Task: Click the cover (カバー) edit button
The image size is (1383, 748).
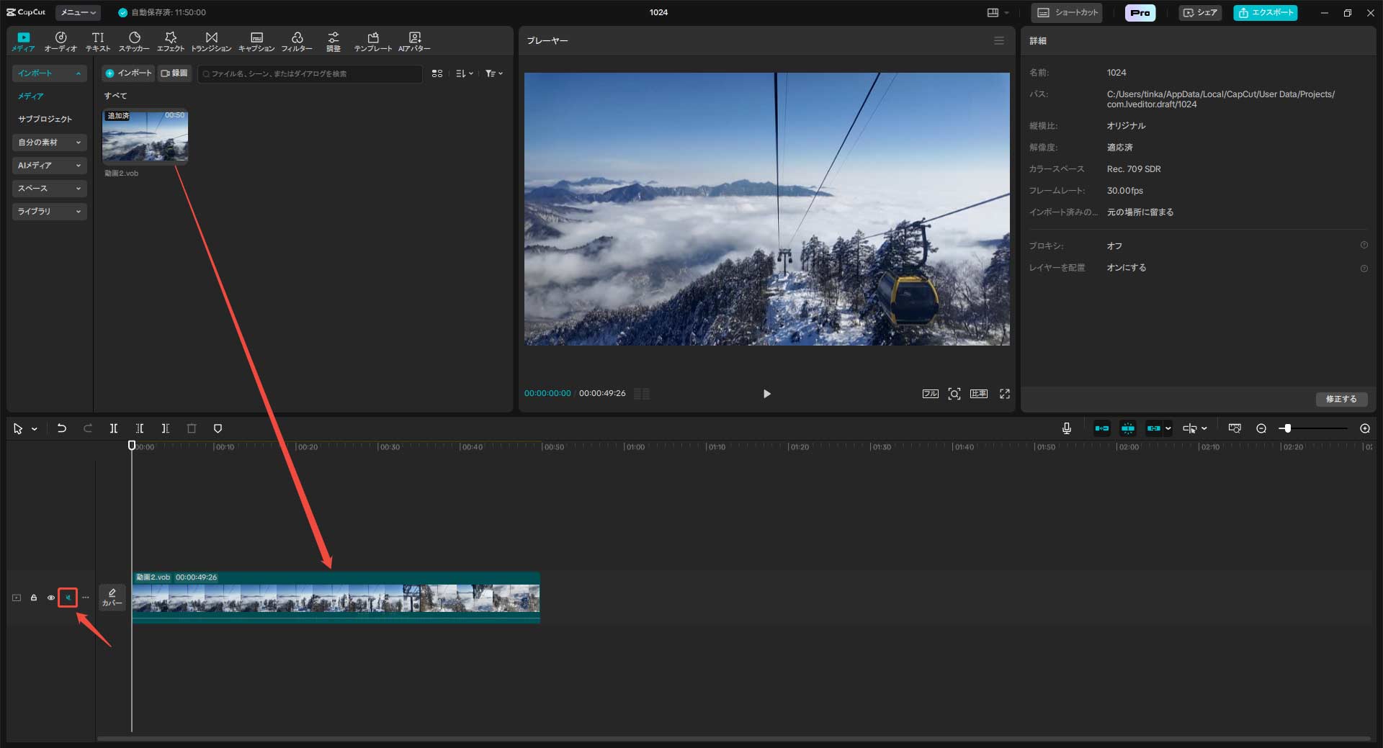Action: 112,598
